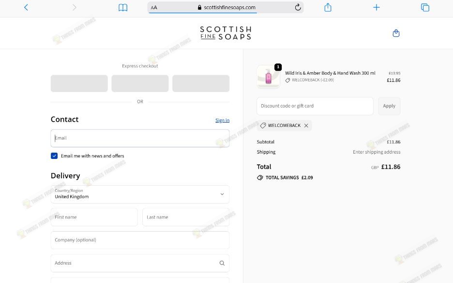This screenshot has height=283, width=453.
Task: Open Safari bookmarks book icon
Action: click(123, 8)
